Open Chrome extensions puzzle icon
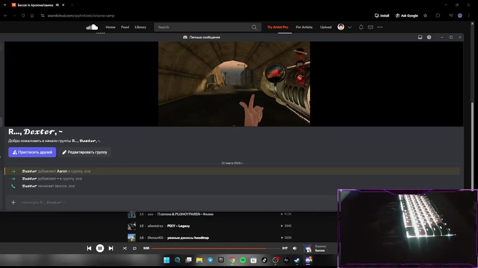 [438, 16]
